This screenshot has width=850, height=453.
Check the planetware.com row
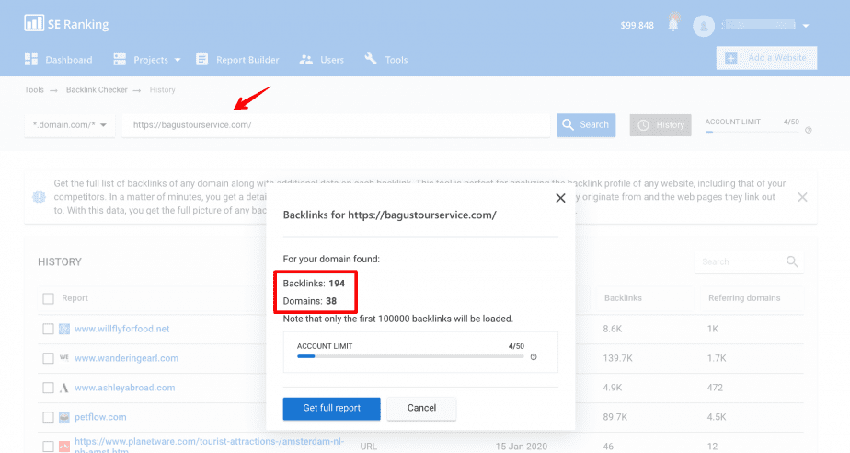[48, 446]
